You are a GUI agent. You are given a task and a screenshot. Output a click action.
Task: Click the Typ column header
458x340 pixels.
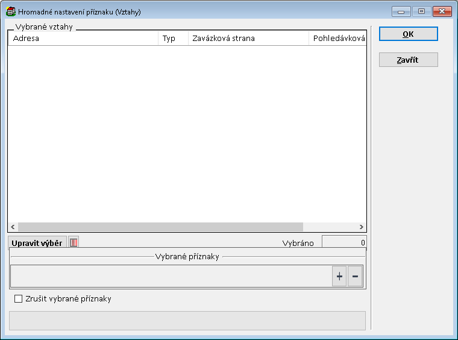pos(173,39)
